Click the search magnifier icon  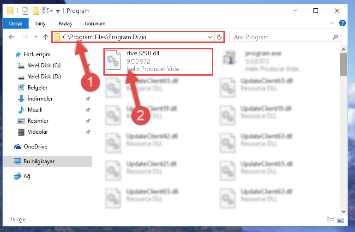point(335,37)
